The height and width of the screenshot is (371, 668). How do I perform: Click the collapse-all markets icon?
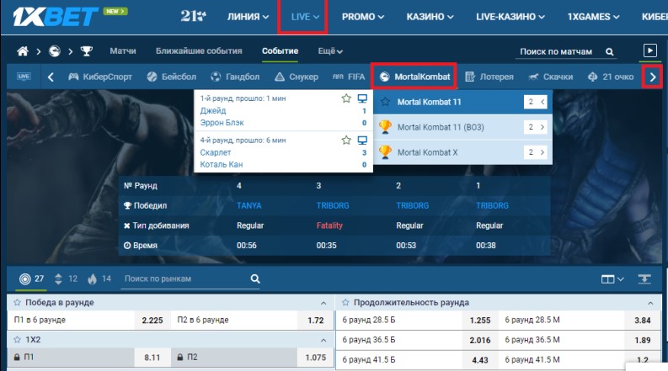(x=645, y=278)
